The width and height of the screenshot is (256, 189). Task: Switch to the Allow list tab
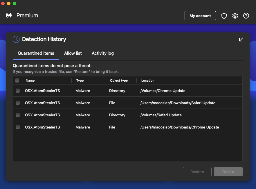73,53
